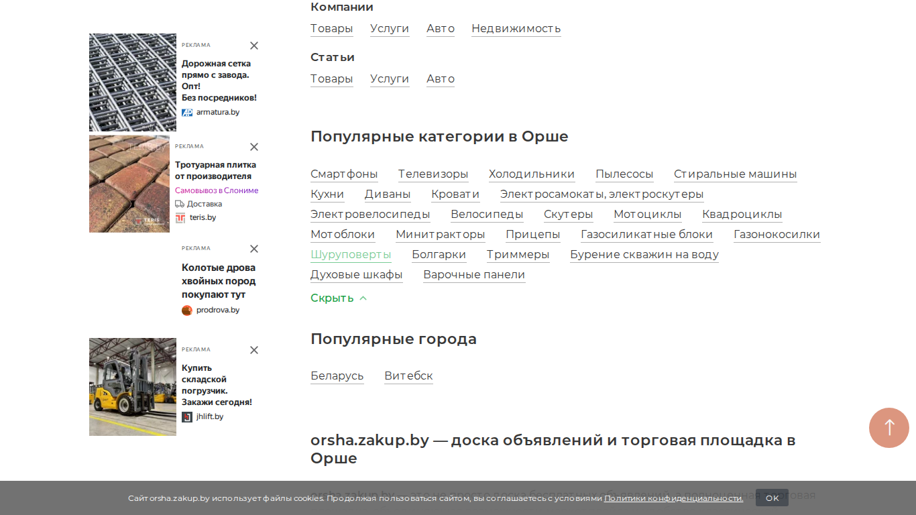Select the Диваны category
Screen dimensions: 916x515
point(388,194)
